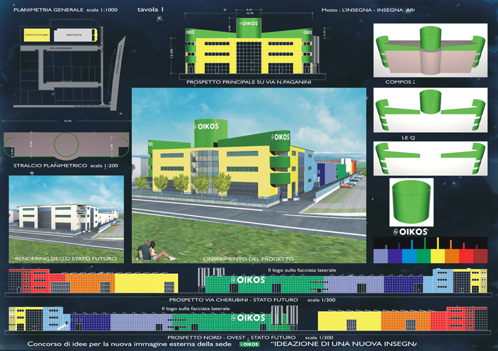Pick the dark indigo palette swatch

[x=395, y=256]
